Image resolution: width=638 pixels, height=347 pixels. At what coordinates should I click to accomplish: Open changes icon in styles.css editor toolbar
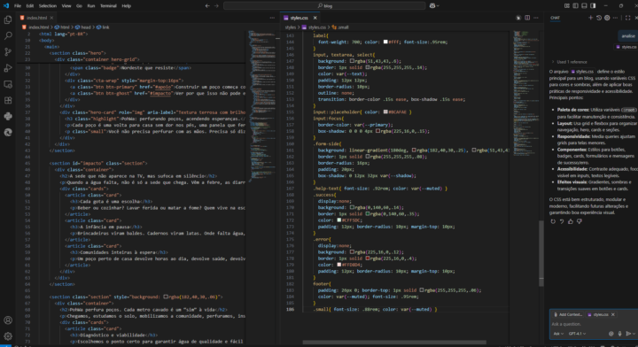click(x=518, y=18)
